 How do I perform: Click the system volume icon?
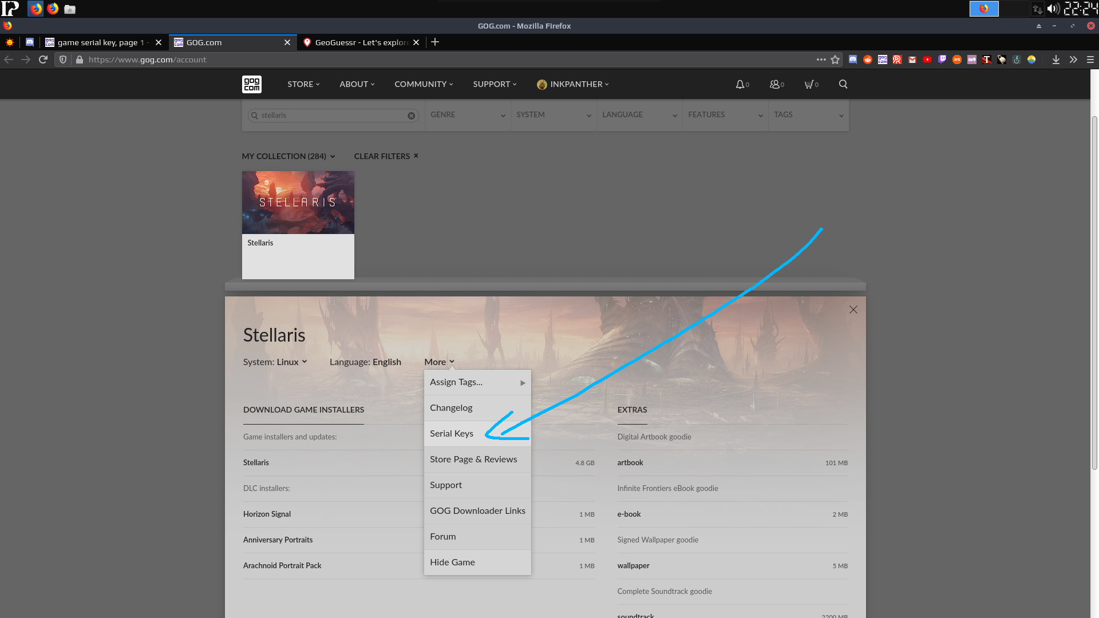[x=1053, y=9]
